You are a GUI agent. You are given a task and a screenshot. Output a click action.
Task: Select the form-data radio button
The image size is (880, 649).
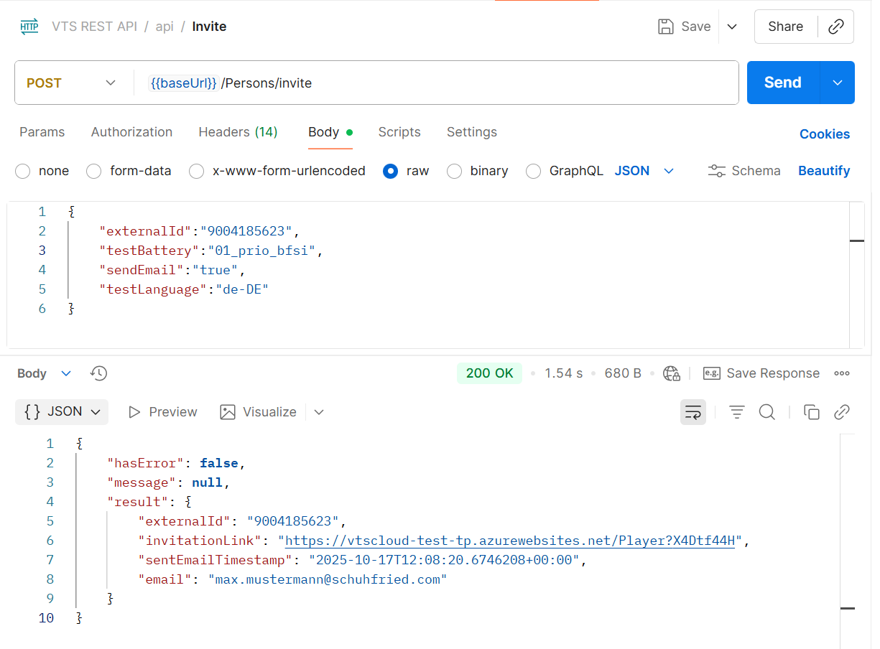94,171
